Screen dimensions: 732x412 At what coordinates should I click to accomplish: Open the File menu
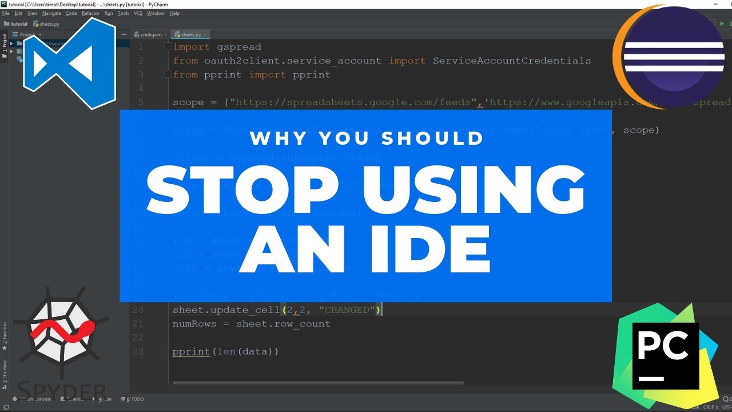(x=6, y=13)
